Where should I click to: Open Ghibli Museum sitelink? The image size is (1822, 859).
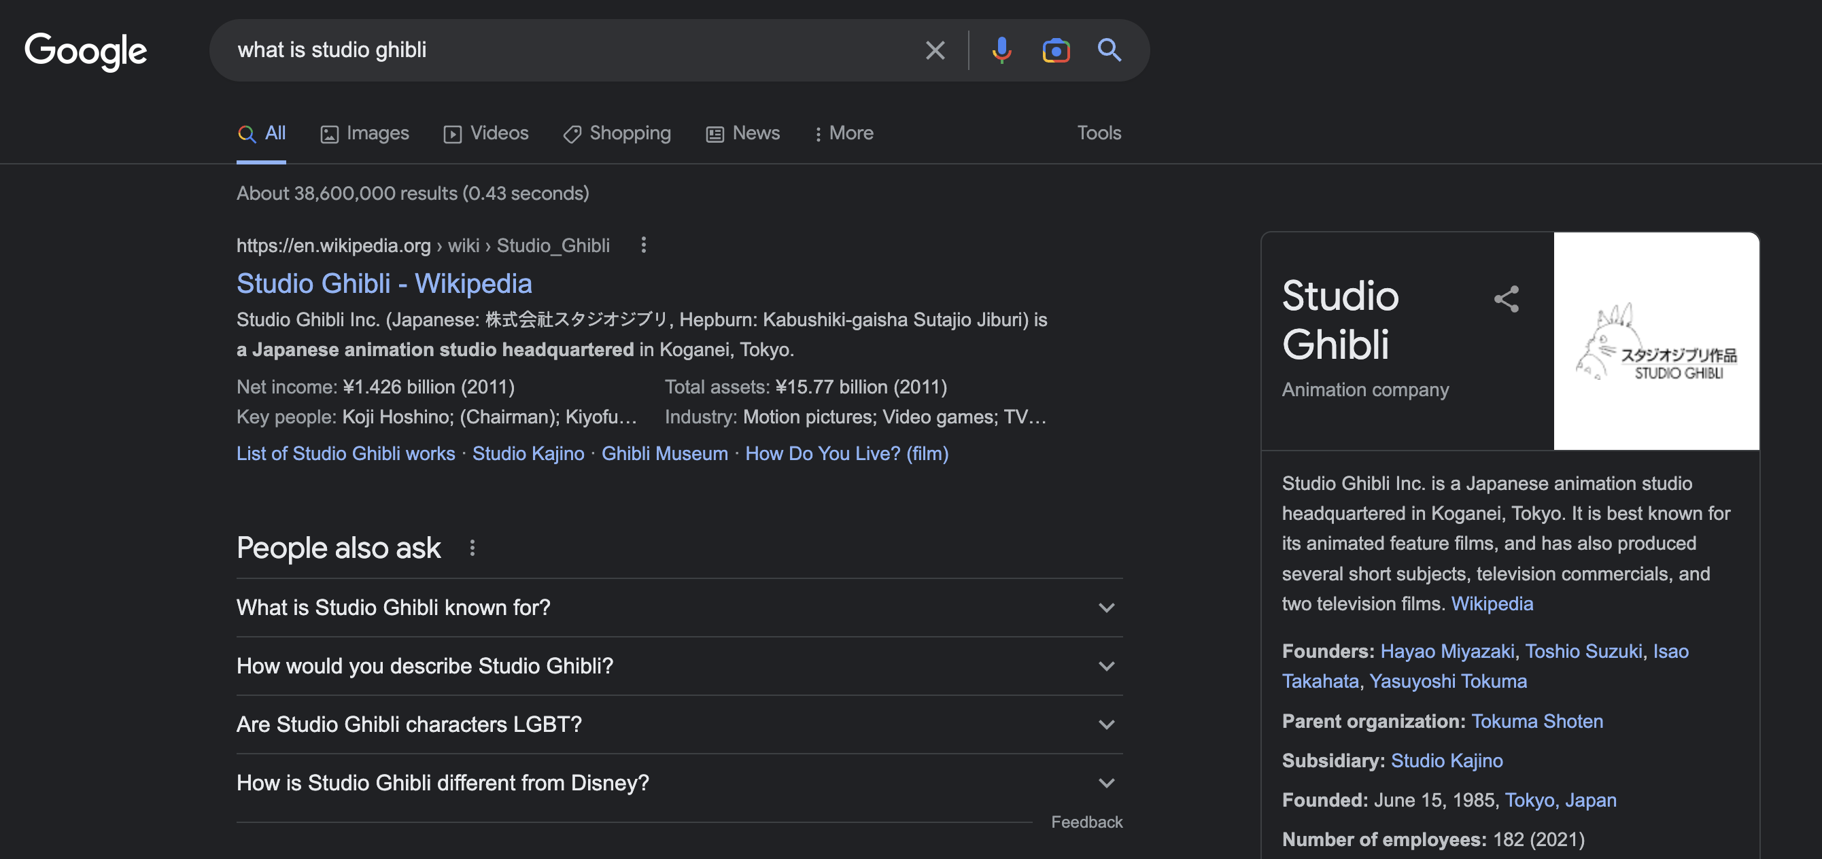pos(665,453)
